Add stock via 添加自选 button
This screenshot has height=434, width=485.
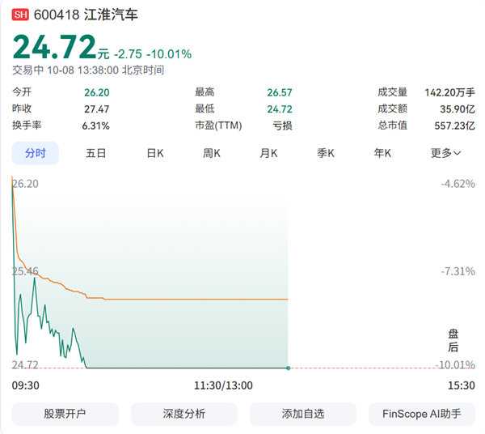pos(303,414)
